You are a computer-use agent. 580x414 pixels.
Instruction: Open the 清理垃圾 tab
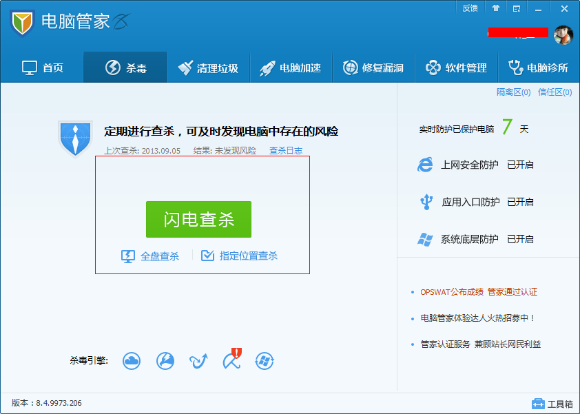tap(207, 68)
